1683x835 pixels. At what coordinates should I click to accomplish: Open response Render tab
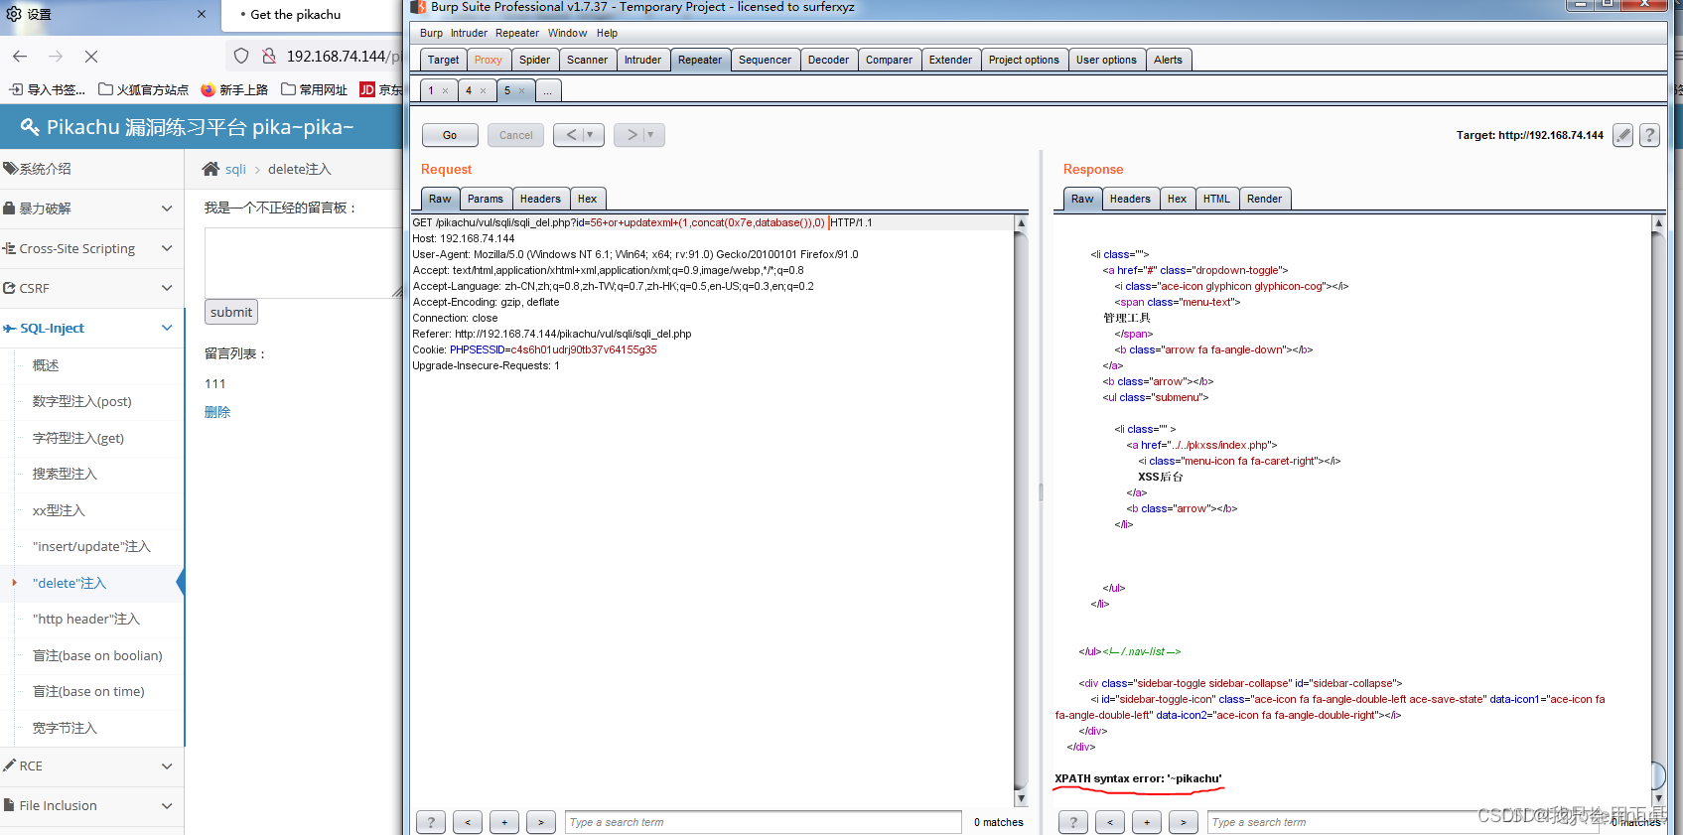pos(1264,199)
